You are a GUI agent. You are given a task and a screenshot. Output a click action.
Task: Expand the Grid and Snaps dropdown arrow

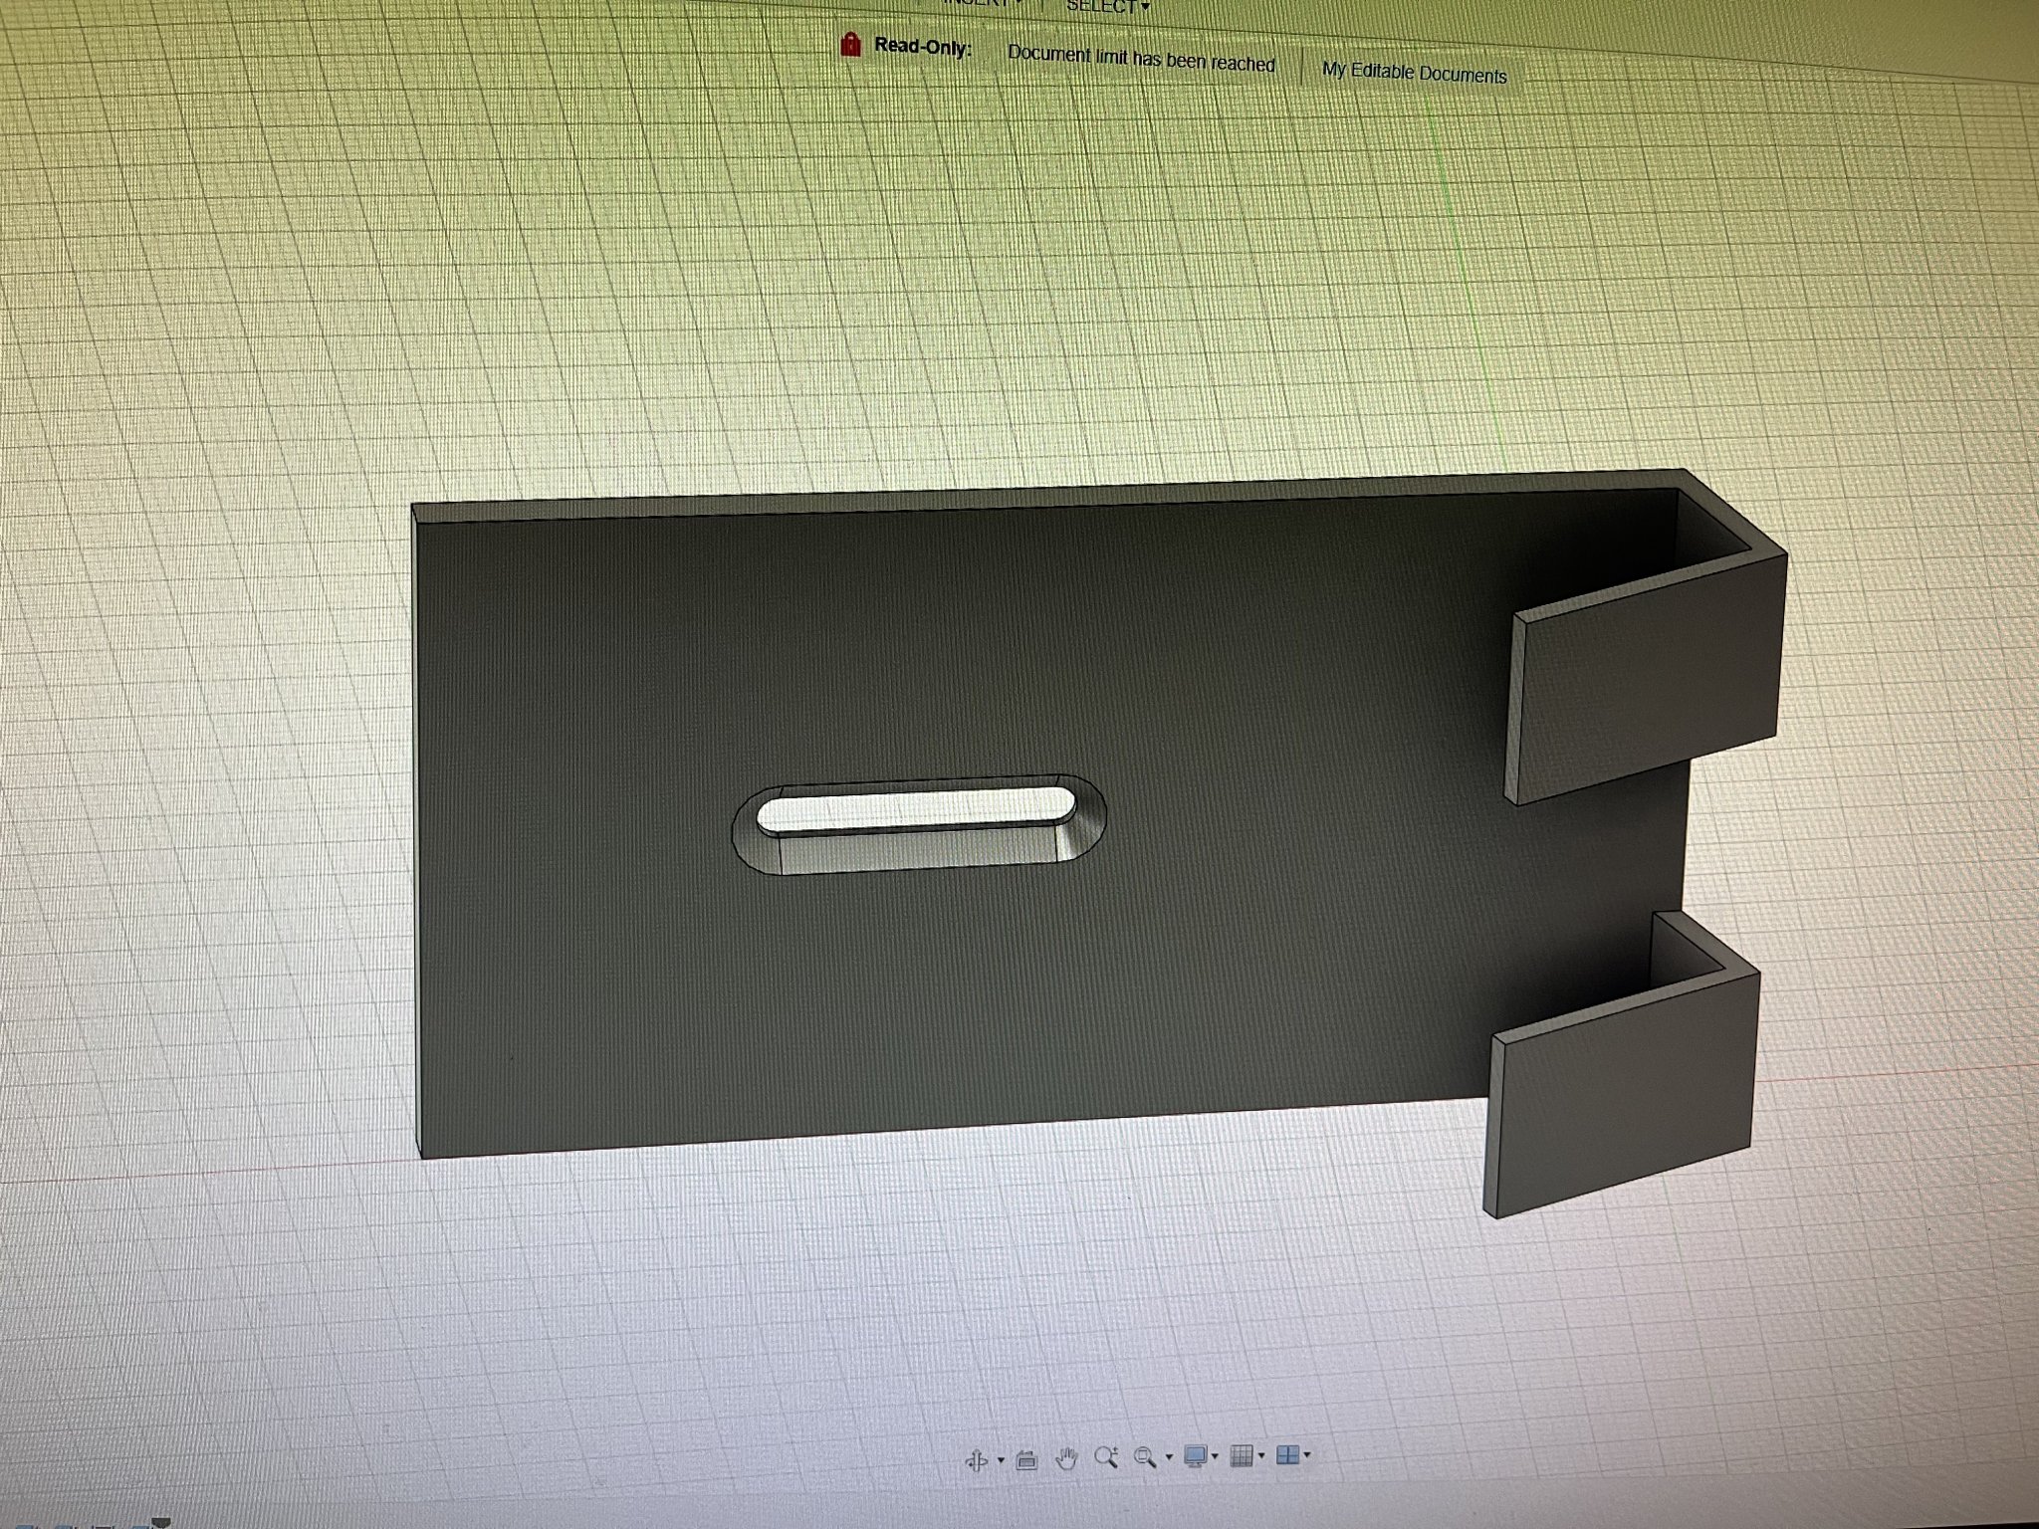click(x=1261, y=1456)
